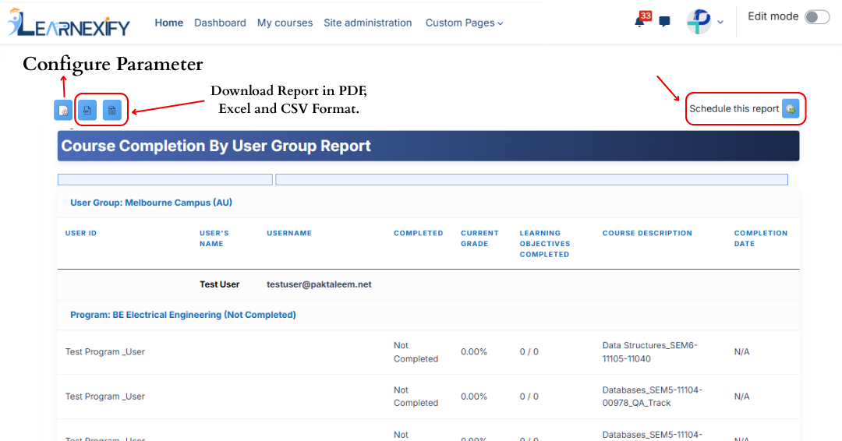
Task: Click N/A completion date in QA_Track row
Action: point(741,397)
